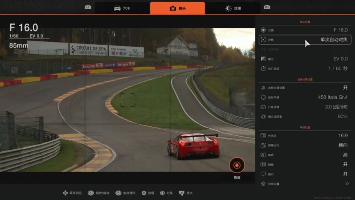Image resolution: width=355 pixels, height=200 pixels.
Task: Click the 1/60 shutter overlay text
Action: click(x=14, y=36)
